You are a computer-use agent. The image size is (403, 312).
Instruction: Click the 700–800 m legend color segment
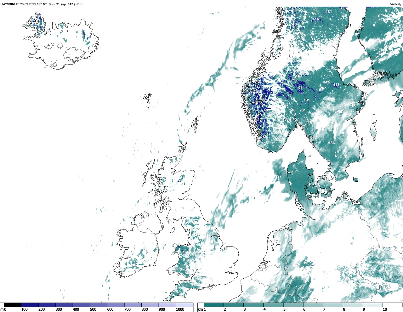133,305
